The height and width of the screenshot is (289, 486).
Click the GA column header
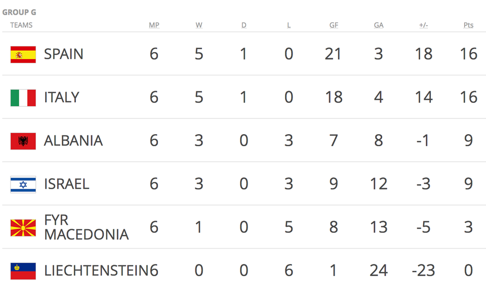[x=378, y=25]
